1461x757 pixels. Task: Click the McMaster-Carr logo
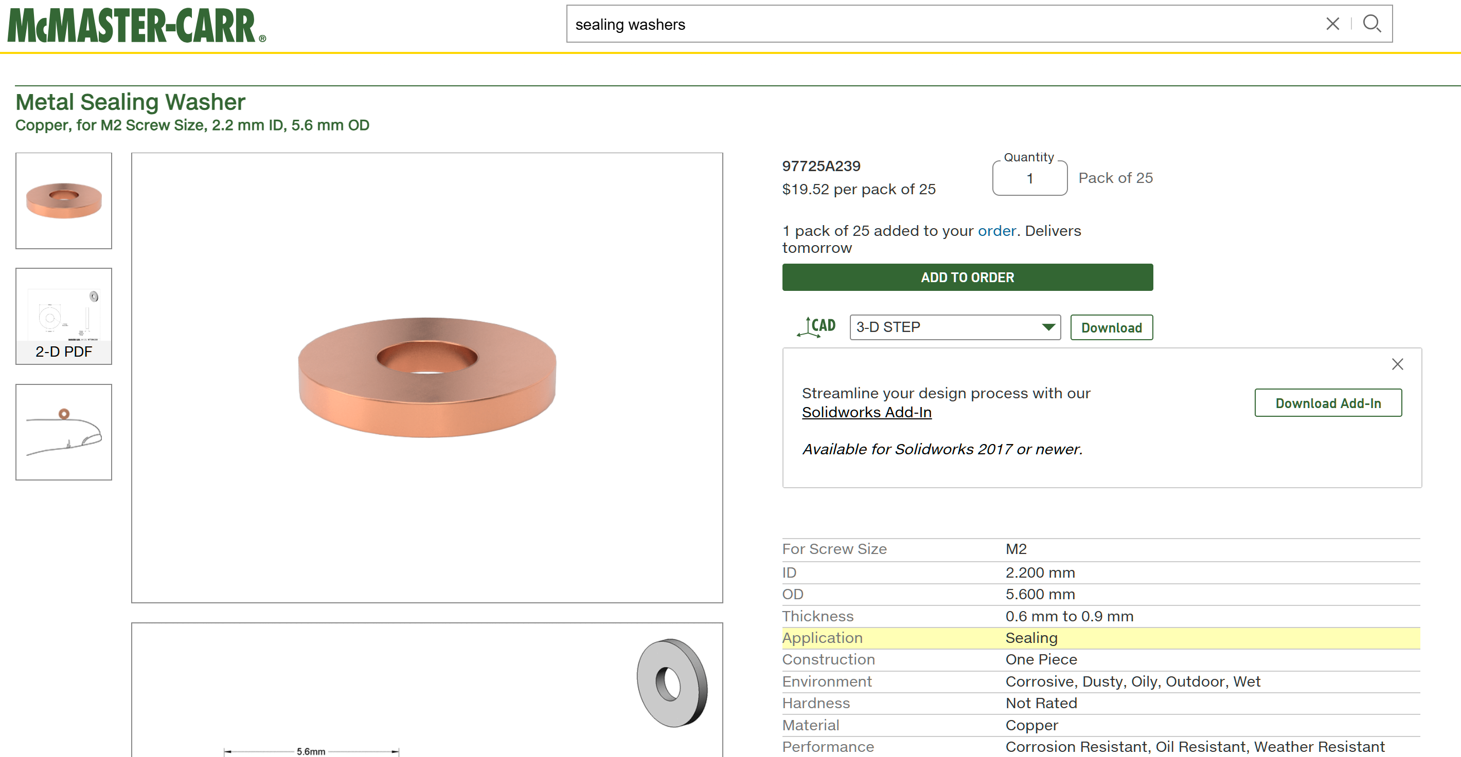[x=136, y=26]
